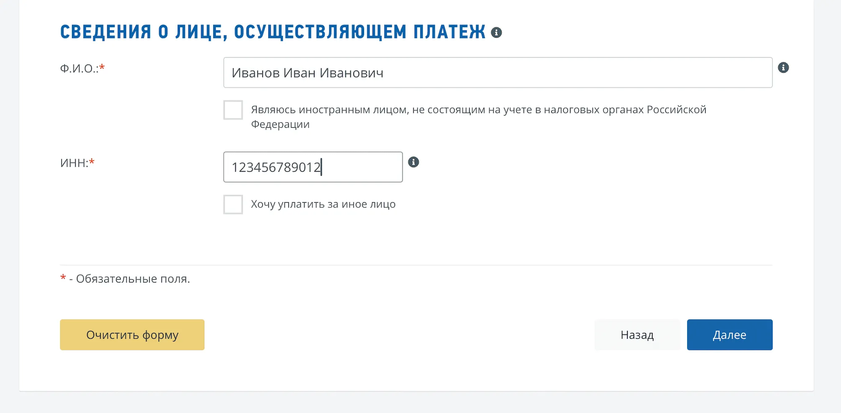Viewport: 841px width, 413px height.
Task: Tick the foreign person (иностранным лицом) checkbox
Action: point(233,110)
